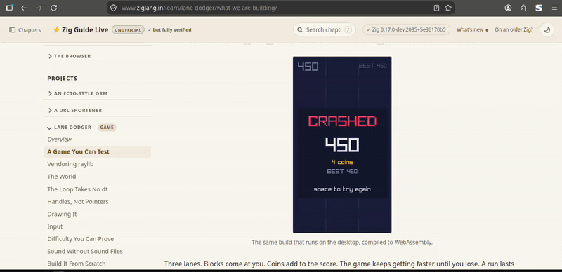Click the Lane Dodger game canvas
562x272 pixels.
pyautogui.click(x=342, y=144)
